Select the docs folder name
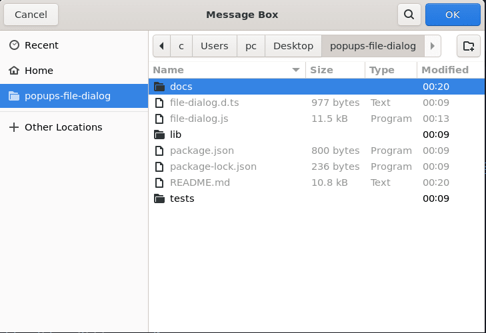486x333 pixels. [181, 87]
